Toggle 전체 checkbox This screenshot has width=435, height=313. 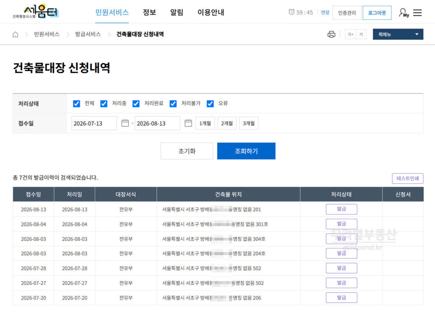76,104
